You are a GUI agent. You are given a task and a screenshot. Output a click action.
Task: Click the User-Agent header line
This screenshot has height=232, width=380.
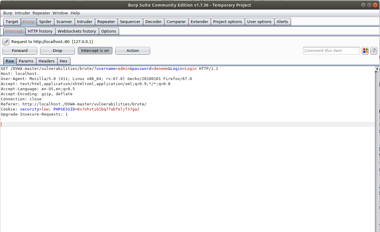pos(96,79)
